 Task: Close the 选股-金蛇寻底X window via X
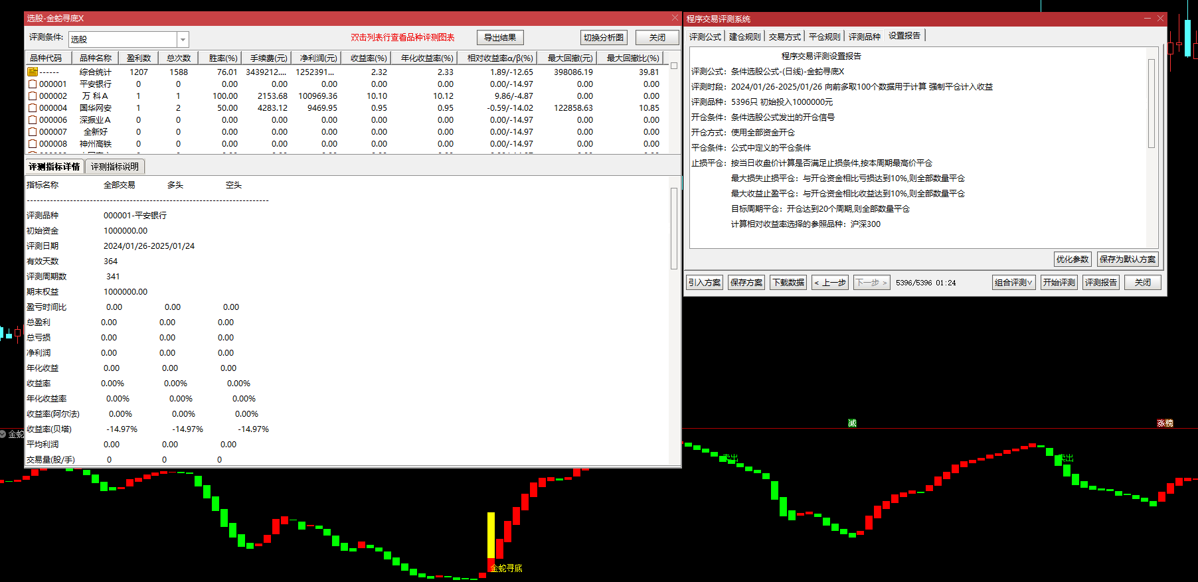pos(675,18)
